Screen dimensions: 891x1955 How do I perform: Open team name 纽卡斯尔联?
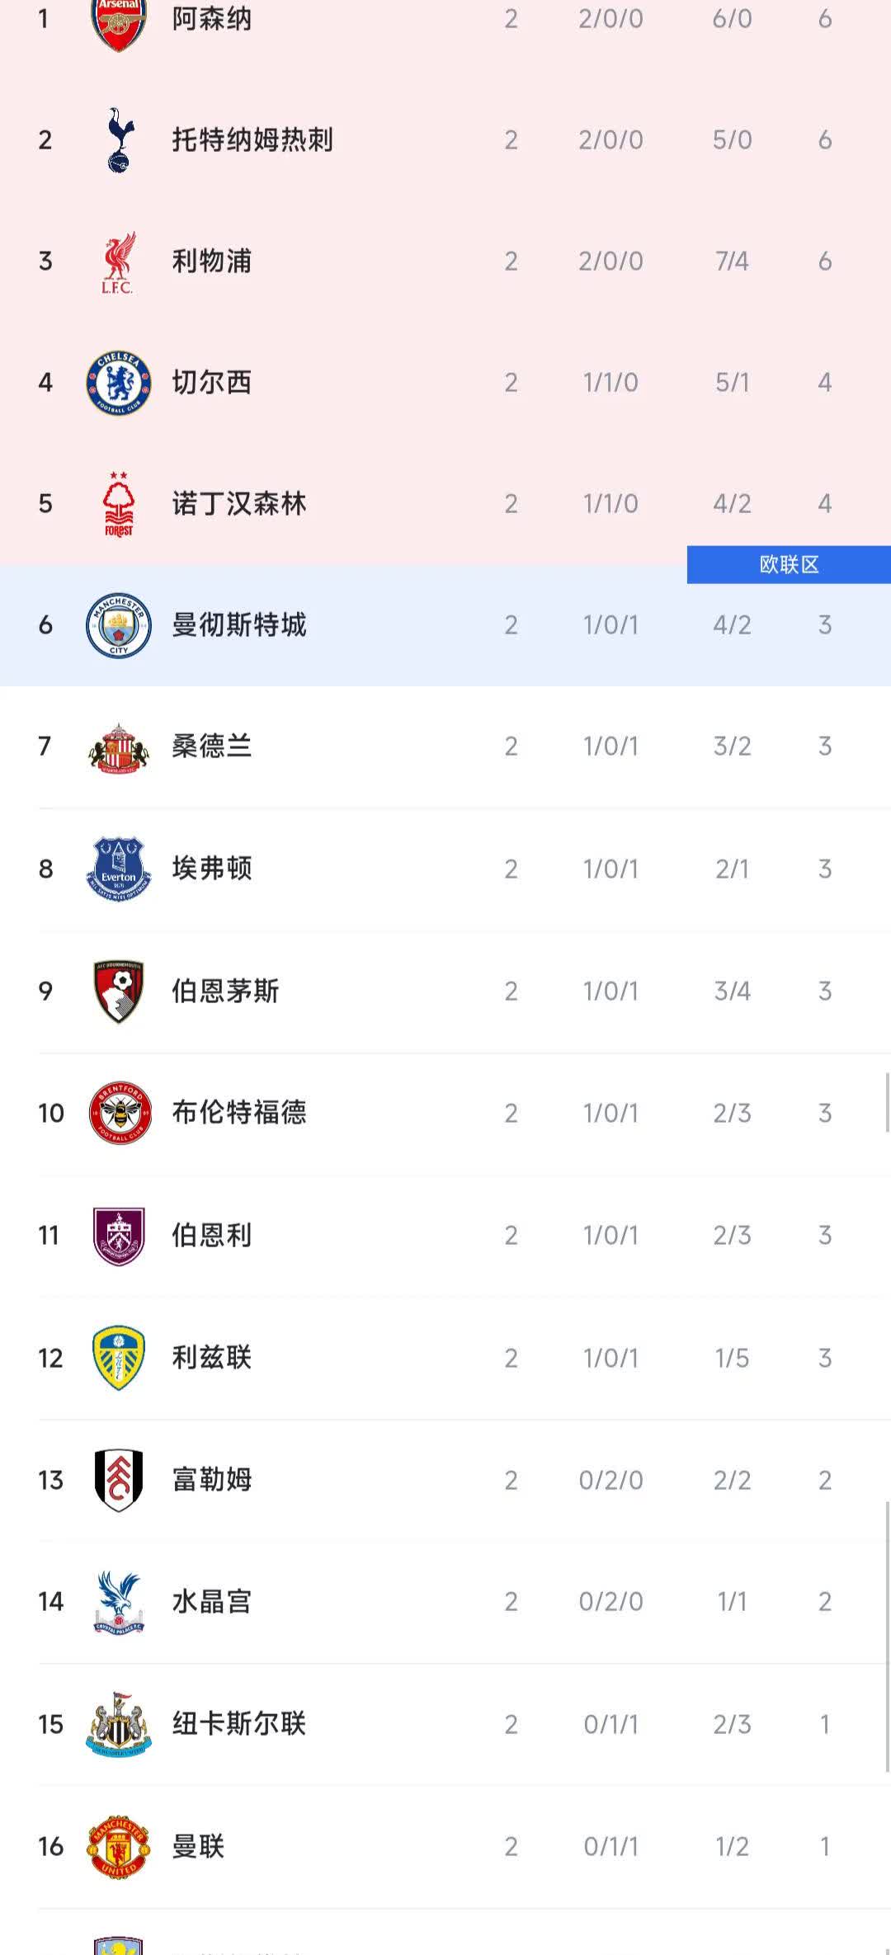(x=238, y=1723)
